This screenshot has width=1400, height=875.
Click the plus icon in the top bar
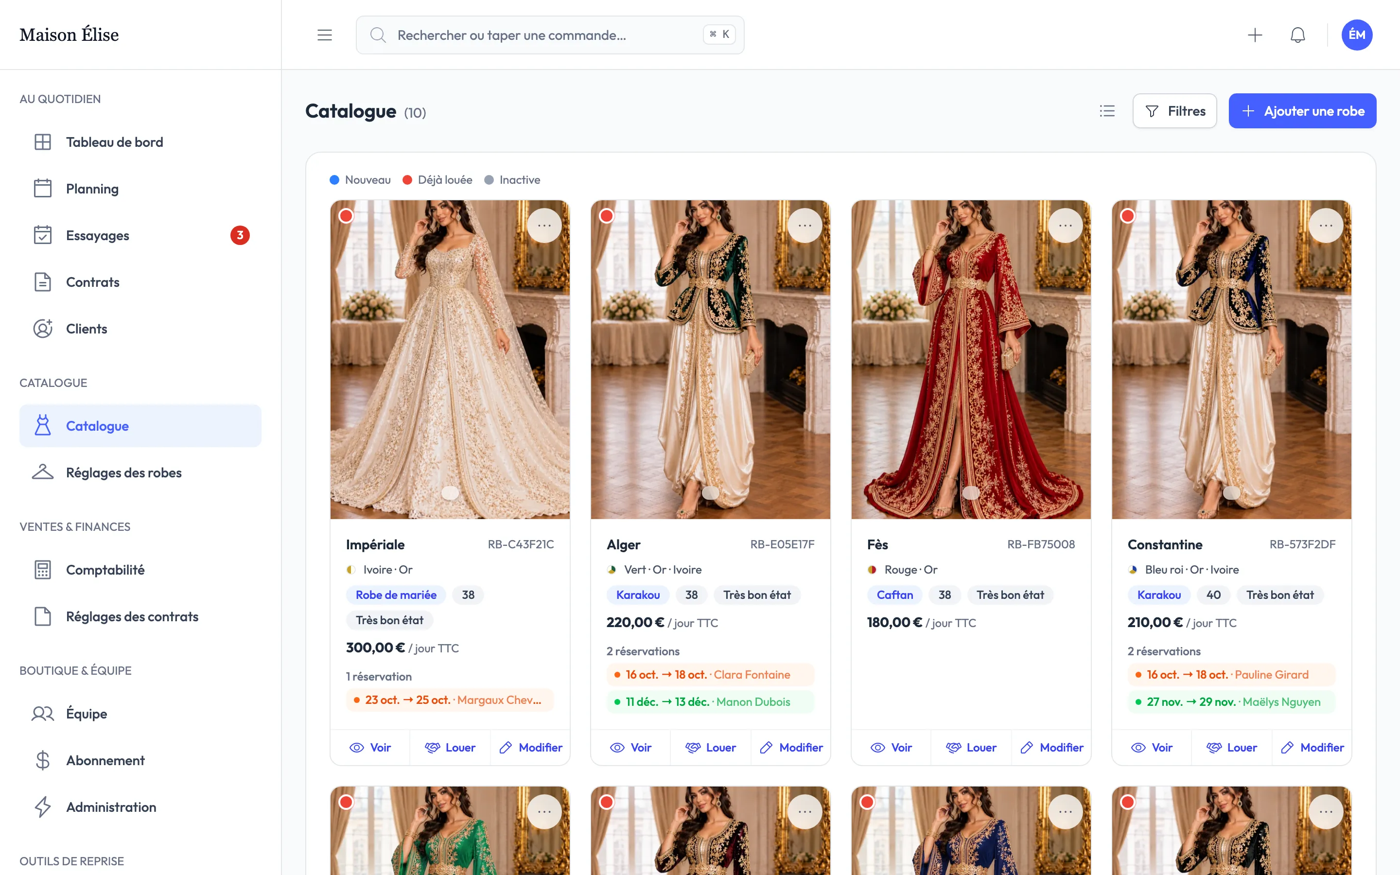tap(1255, 35)
